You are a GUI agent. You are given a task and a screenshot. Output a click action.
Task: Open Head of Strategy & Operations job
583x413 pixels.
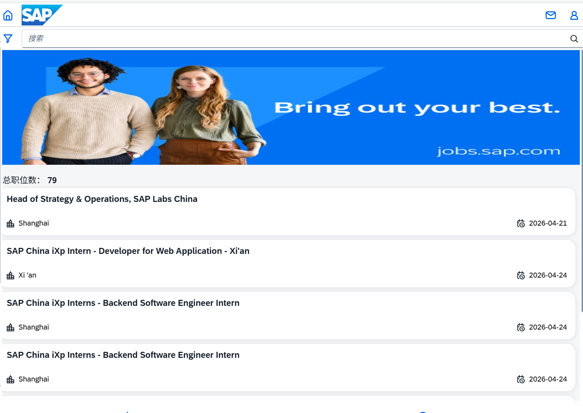[x=102, y=199]
